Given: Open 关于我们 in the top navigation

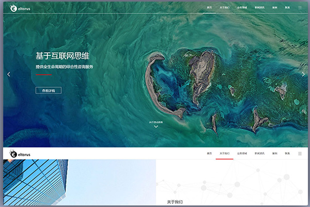Looking at the screenshot, I should click(224, 8).
